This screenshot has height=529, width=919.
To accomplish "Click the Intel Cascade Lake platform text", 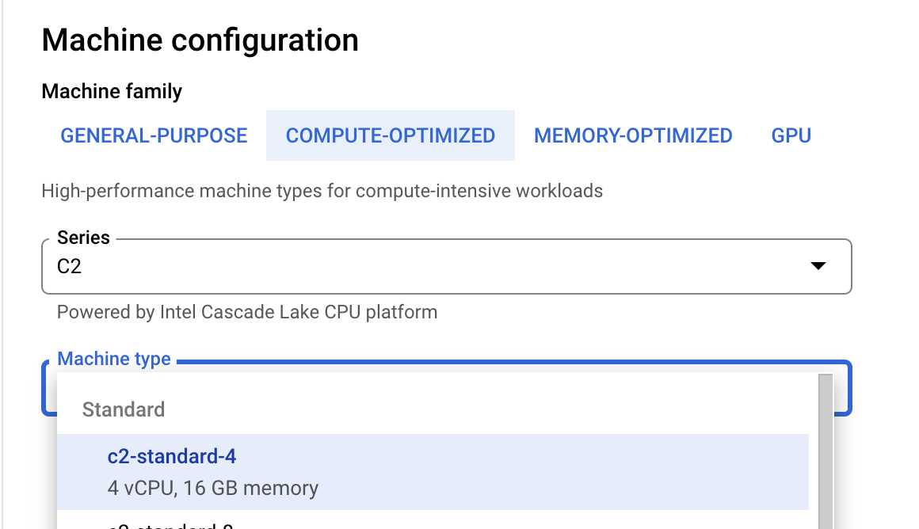I will (246, 312).
